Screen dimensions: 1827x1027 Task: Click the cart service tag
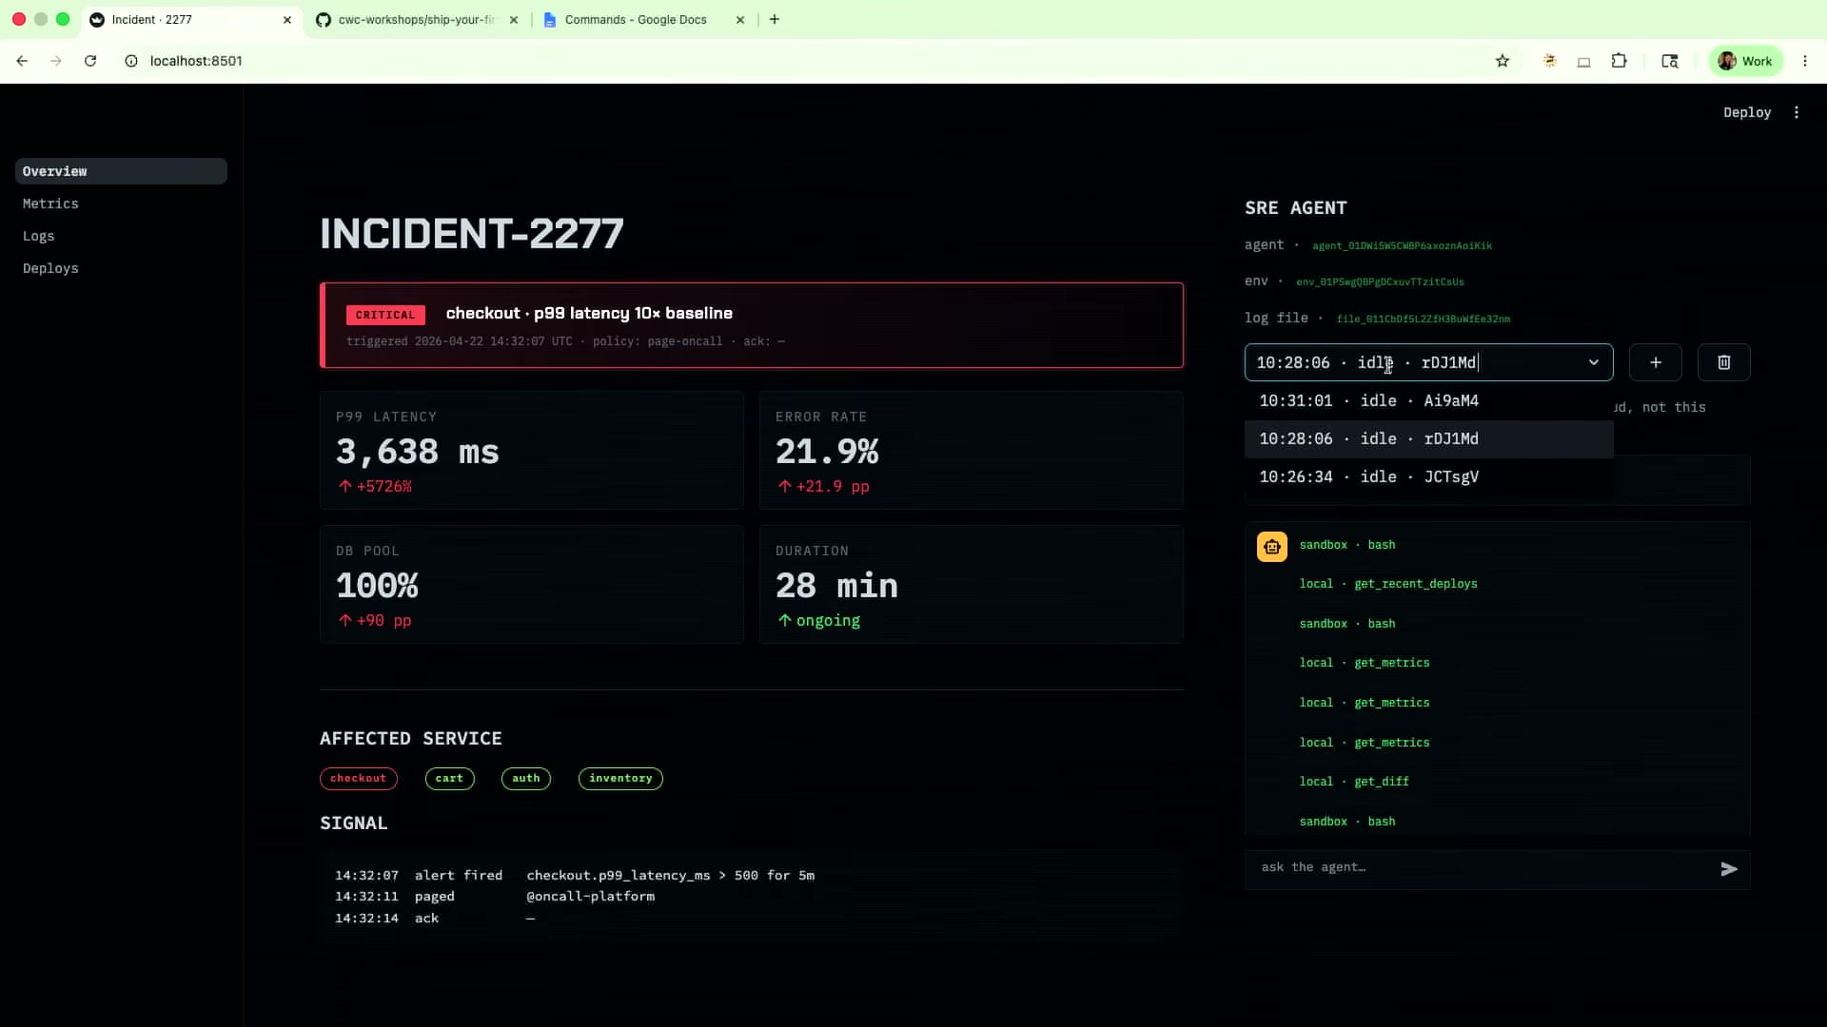(x=449, y=778)
